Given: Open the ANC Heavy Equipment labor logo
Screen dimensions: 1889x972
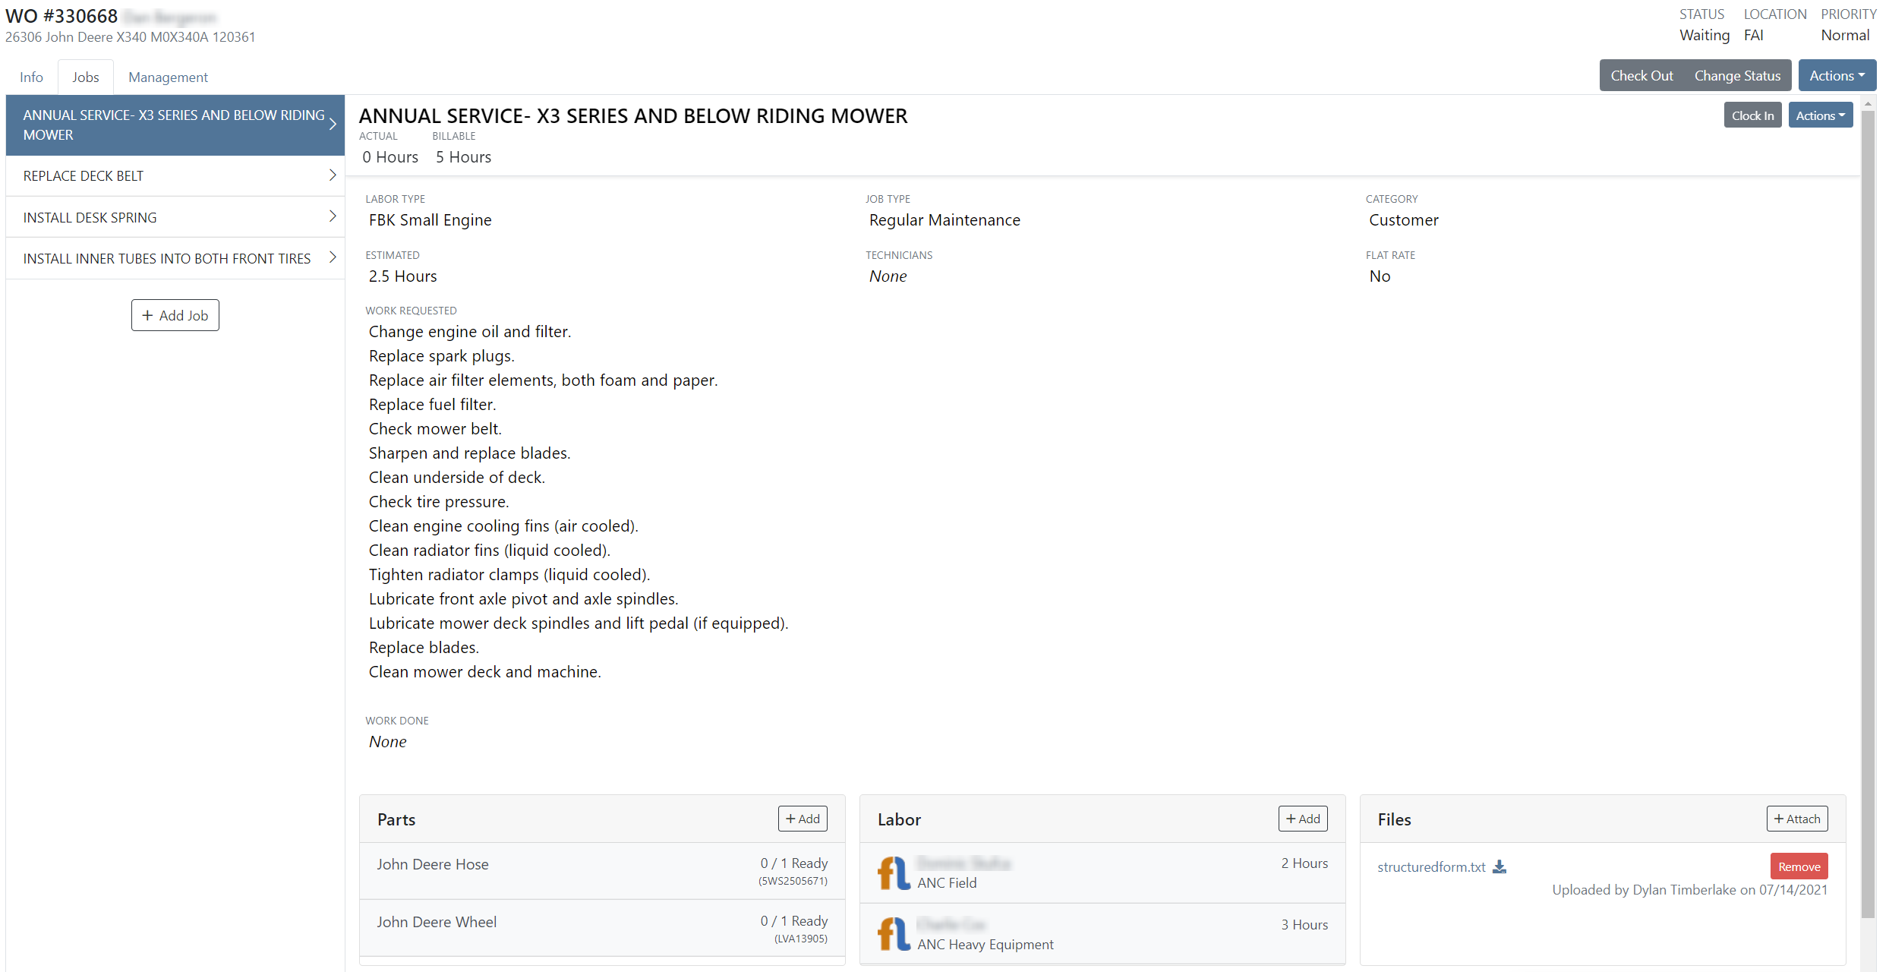Looking at the screenshot, I should coord(894,934).
